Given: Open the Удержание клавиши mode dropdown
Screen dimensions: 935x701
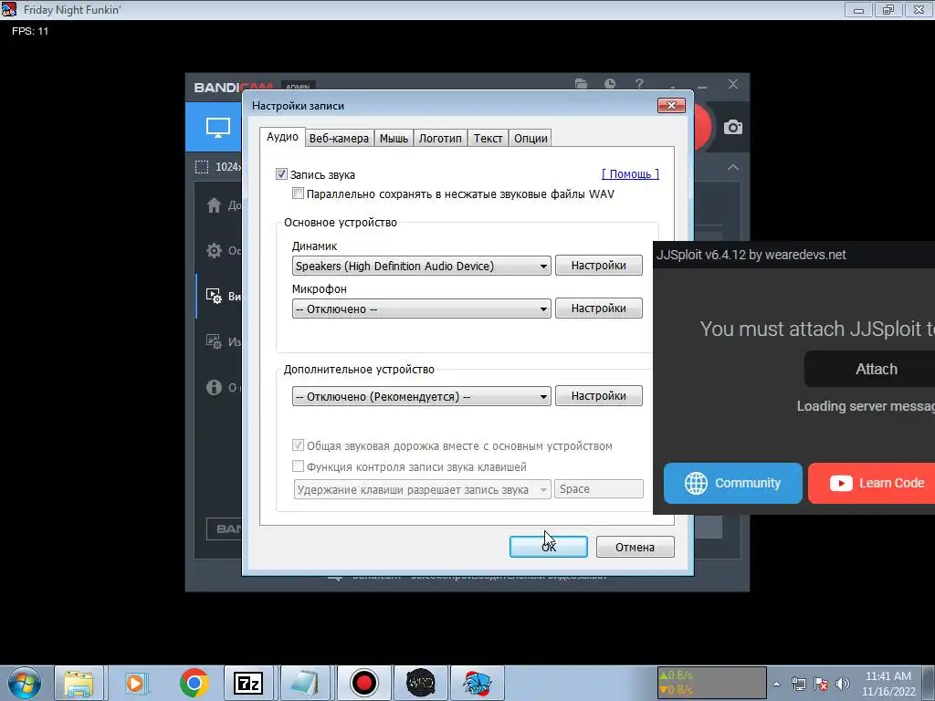Looking at the screenshot, I should (x=422, y=489).
